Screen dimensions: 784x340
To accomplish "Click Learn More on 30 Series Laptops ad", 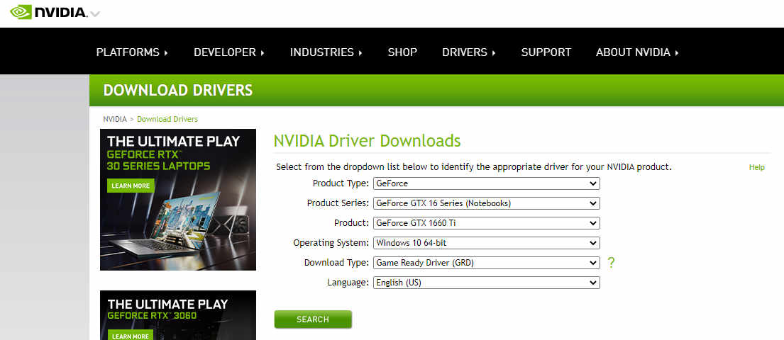I will 131,186.
